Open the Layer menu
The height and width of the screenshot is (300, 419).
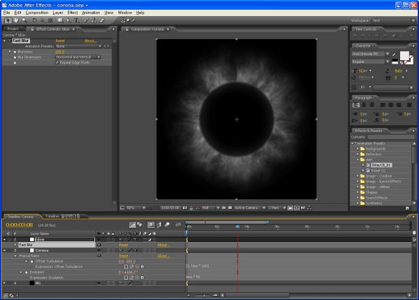pyautogui.click(x=58, y=13)
